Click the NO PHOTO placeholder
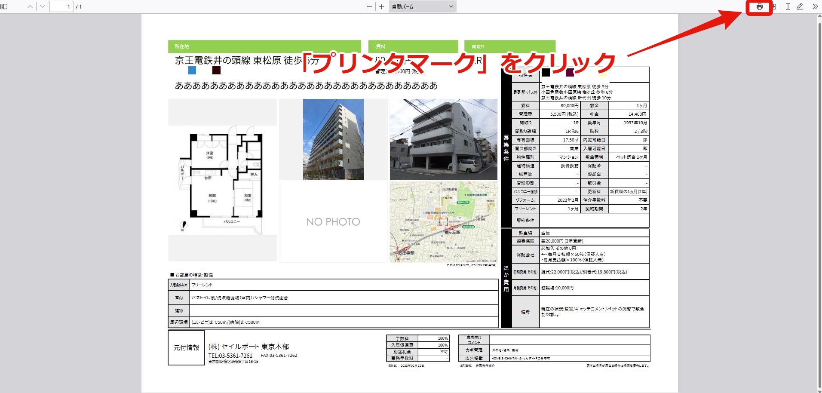The image size is (822, 393). (x=333, y=222)
